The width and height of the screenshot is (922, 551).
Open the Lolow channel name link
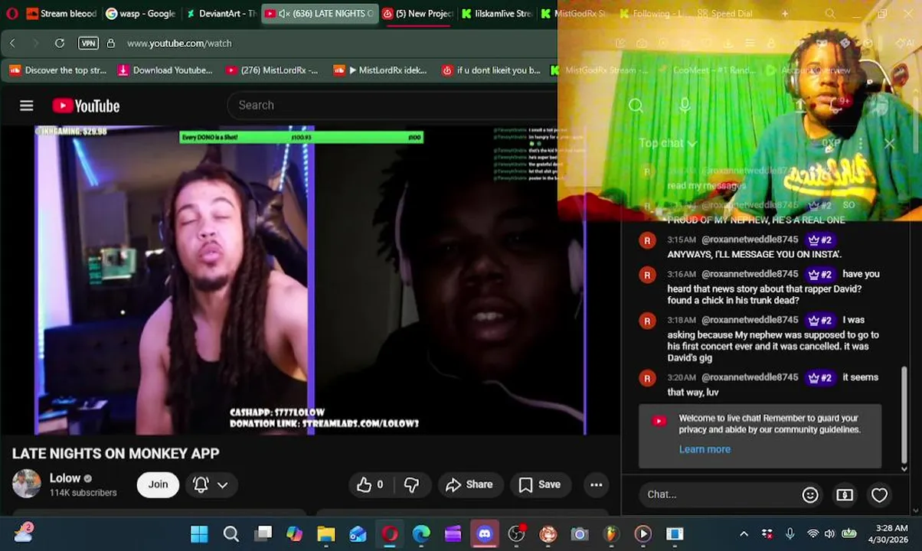click(65, 478)
